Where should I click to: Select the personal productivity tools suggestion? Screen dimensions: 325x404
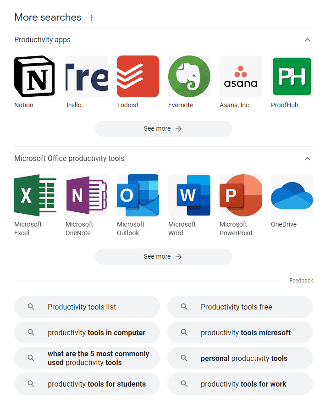(x=240, y=358)
